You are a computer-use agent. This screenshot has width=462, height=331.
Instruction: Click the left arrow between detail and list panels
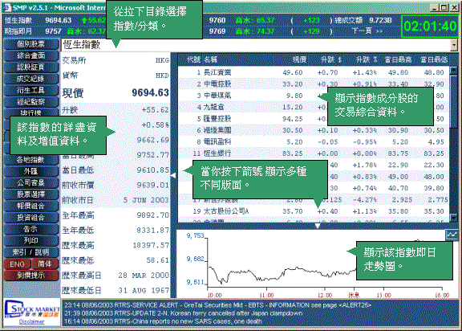[x=173, y=175]
